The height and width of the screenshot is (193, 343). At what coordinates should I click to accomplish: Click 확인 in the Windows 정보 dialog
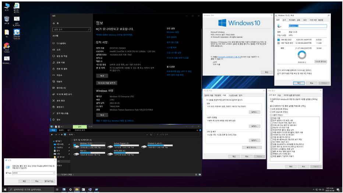266,72
